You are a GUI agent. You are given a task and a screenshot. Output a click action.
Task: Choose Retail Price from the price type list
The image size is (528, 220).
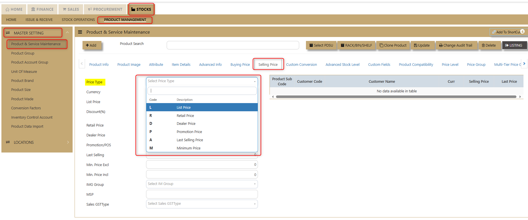tap(202, 116)
